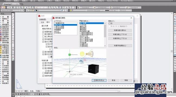Click the 界面元素 list scrollbar down arrow
This screenshot has width=176, height=97.
pyautogui.click(x=105, y=46)
